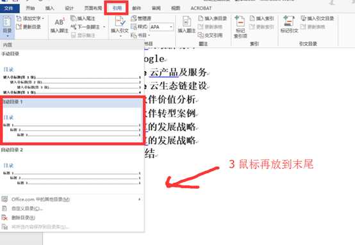
Task: Click the 标记索引项 mark entry button
Action: point(240,27)
